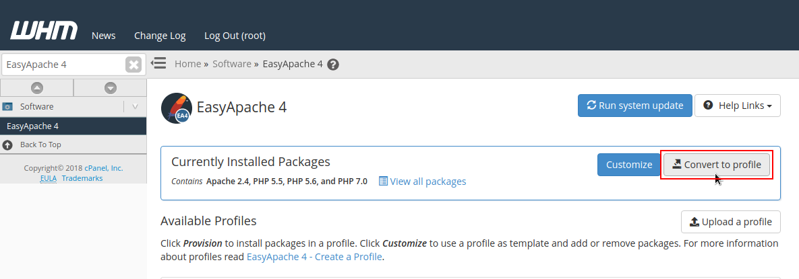
Task: Go to Software breadcrumb
Action: 232,64
